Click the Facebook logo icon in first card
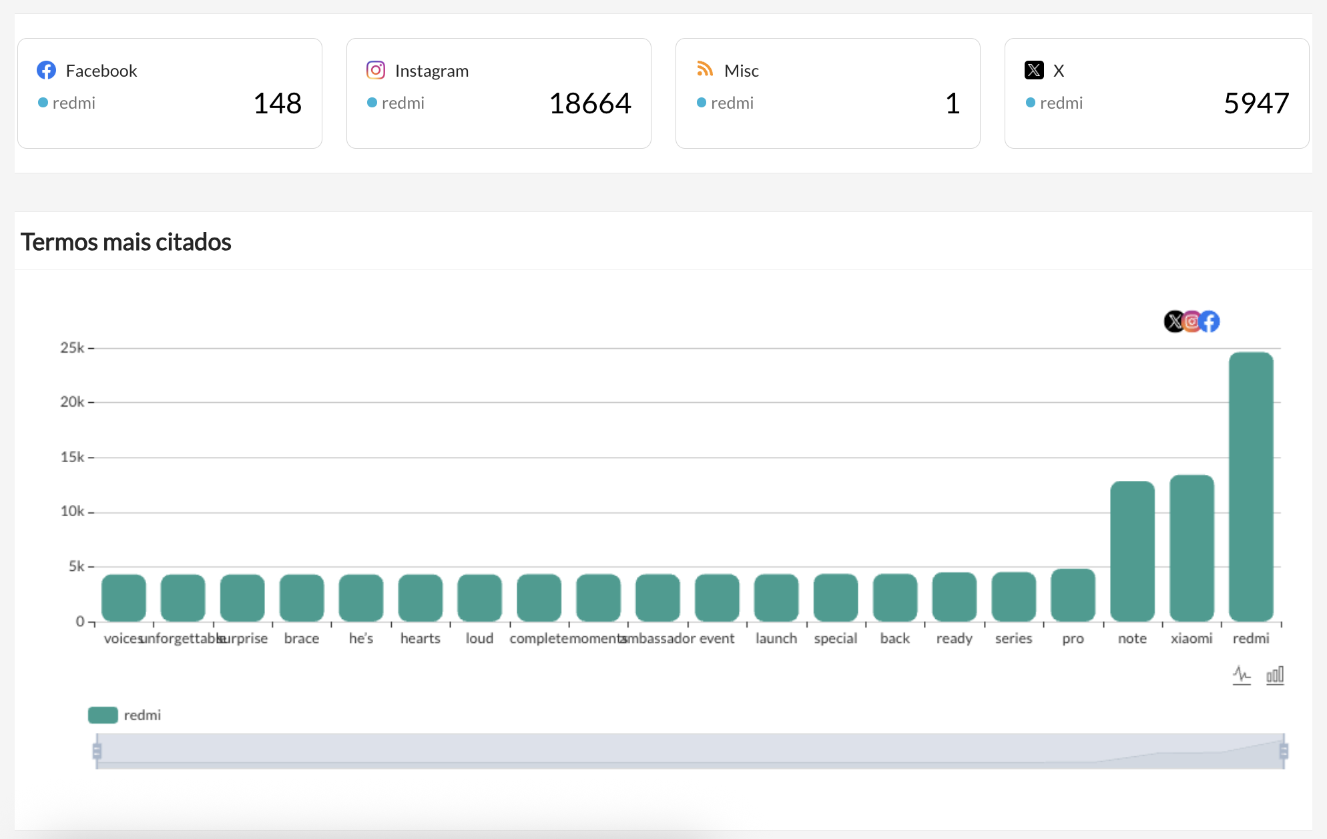The height and width of the screenshot is (839, 1327). [46, 70]
